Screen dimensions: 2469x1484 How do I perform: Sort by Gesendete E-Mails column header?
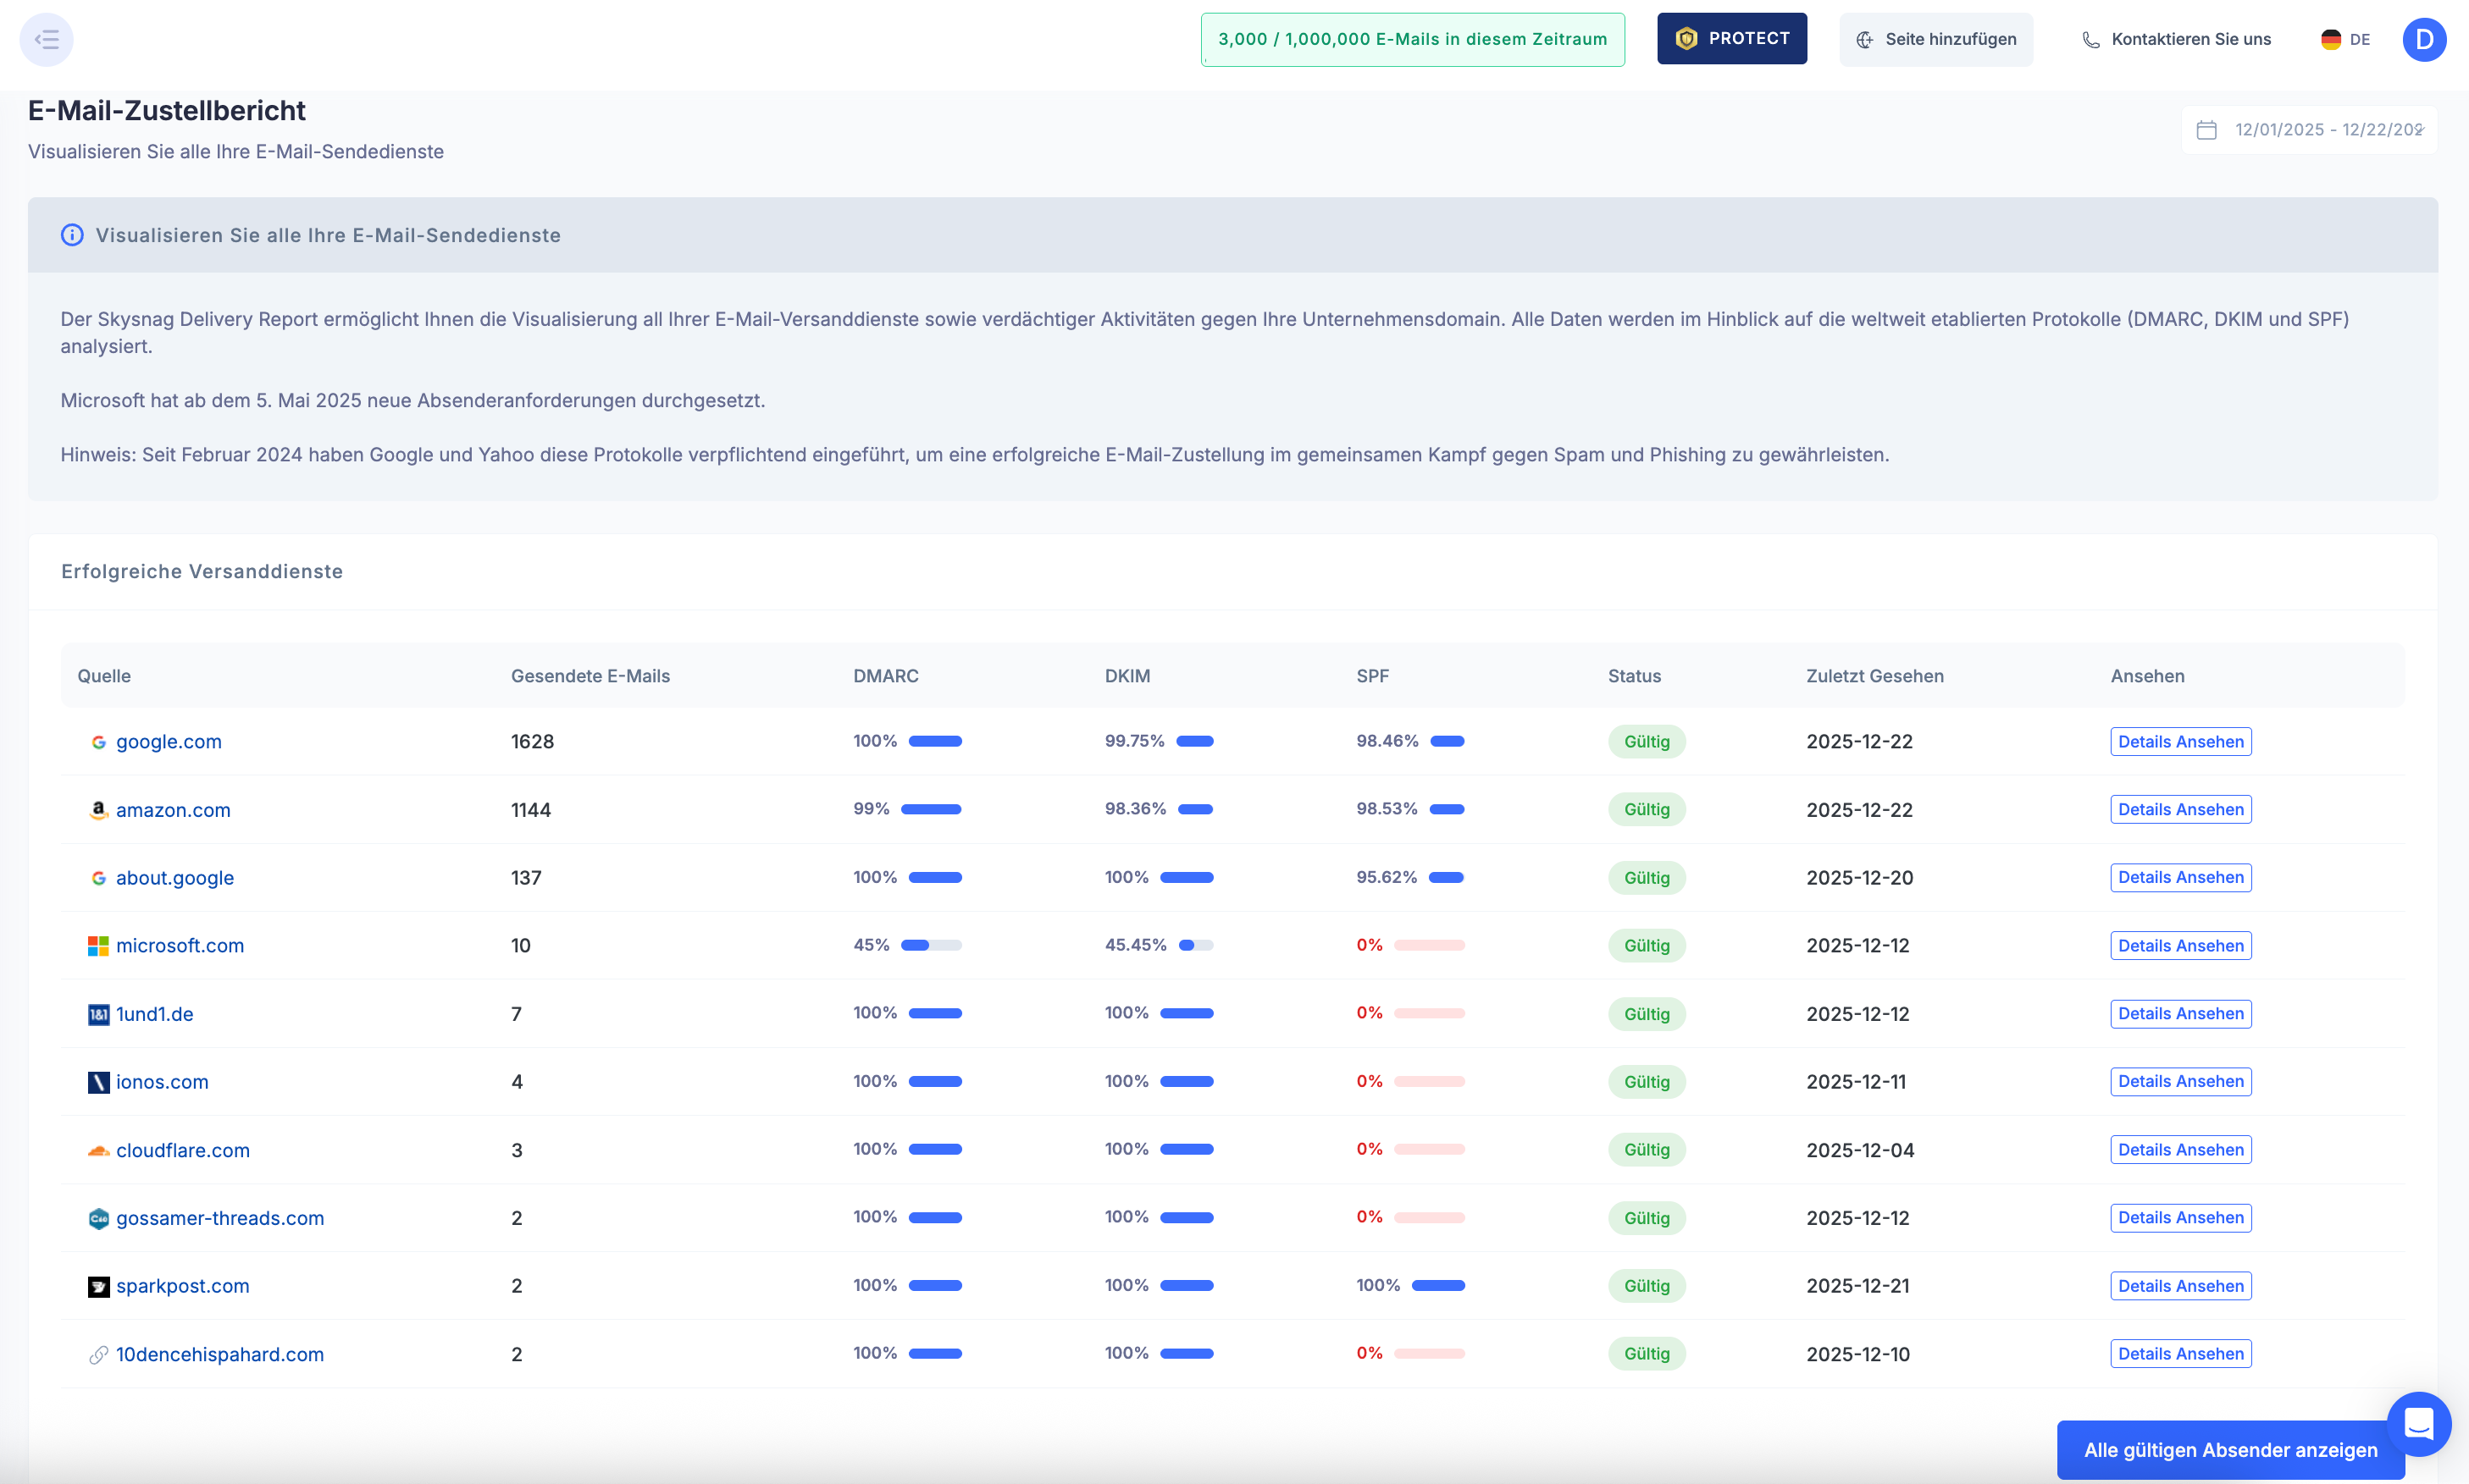(590, 676)
